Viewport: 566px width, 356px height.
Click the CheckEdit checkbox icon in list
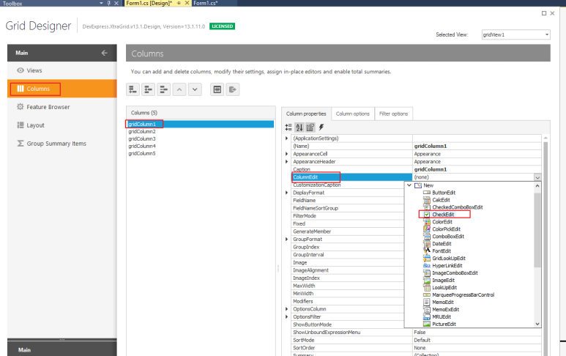pyautogui.click(x=427, y=215)
